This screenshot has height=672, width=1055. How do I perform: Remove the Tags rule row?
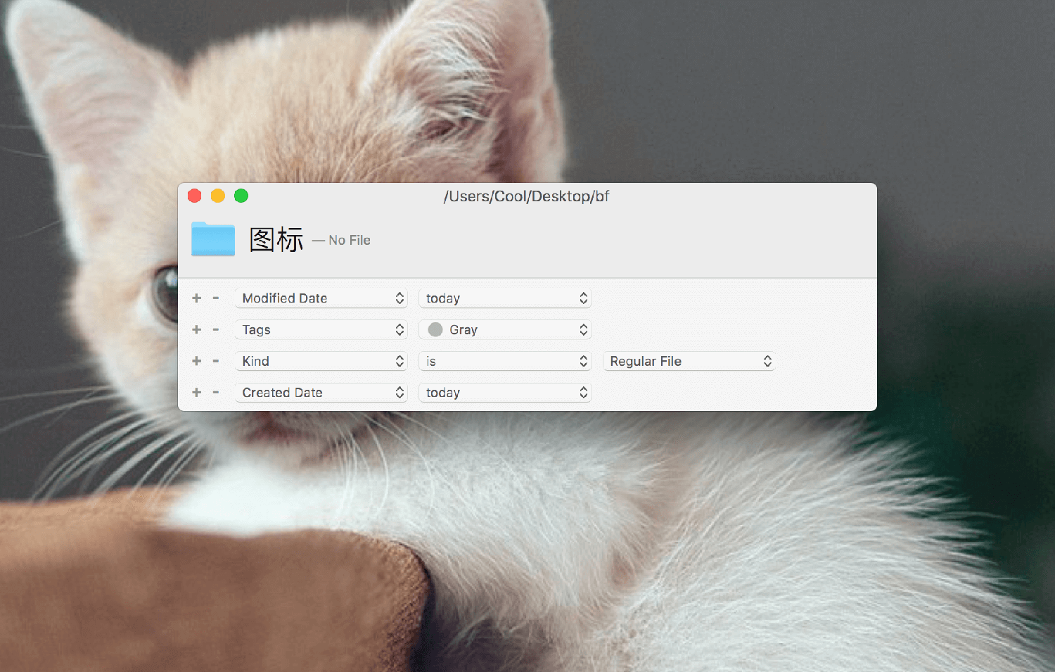pos(216,329)
